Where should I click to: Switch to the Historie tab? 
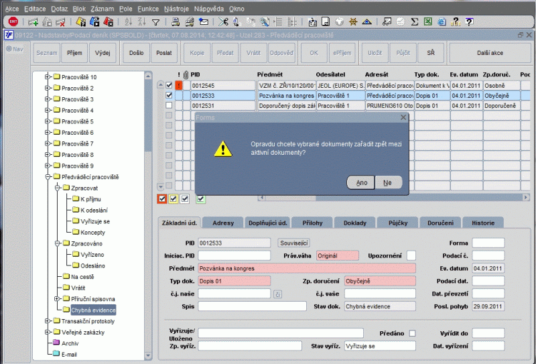[483, 223]
